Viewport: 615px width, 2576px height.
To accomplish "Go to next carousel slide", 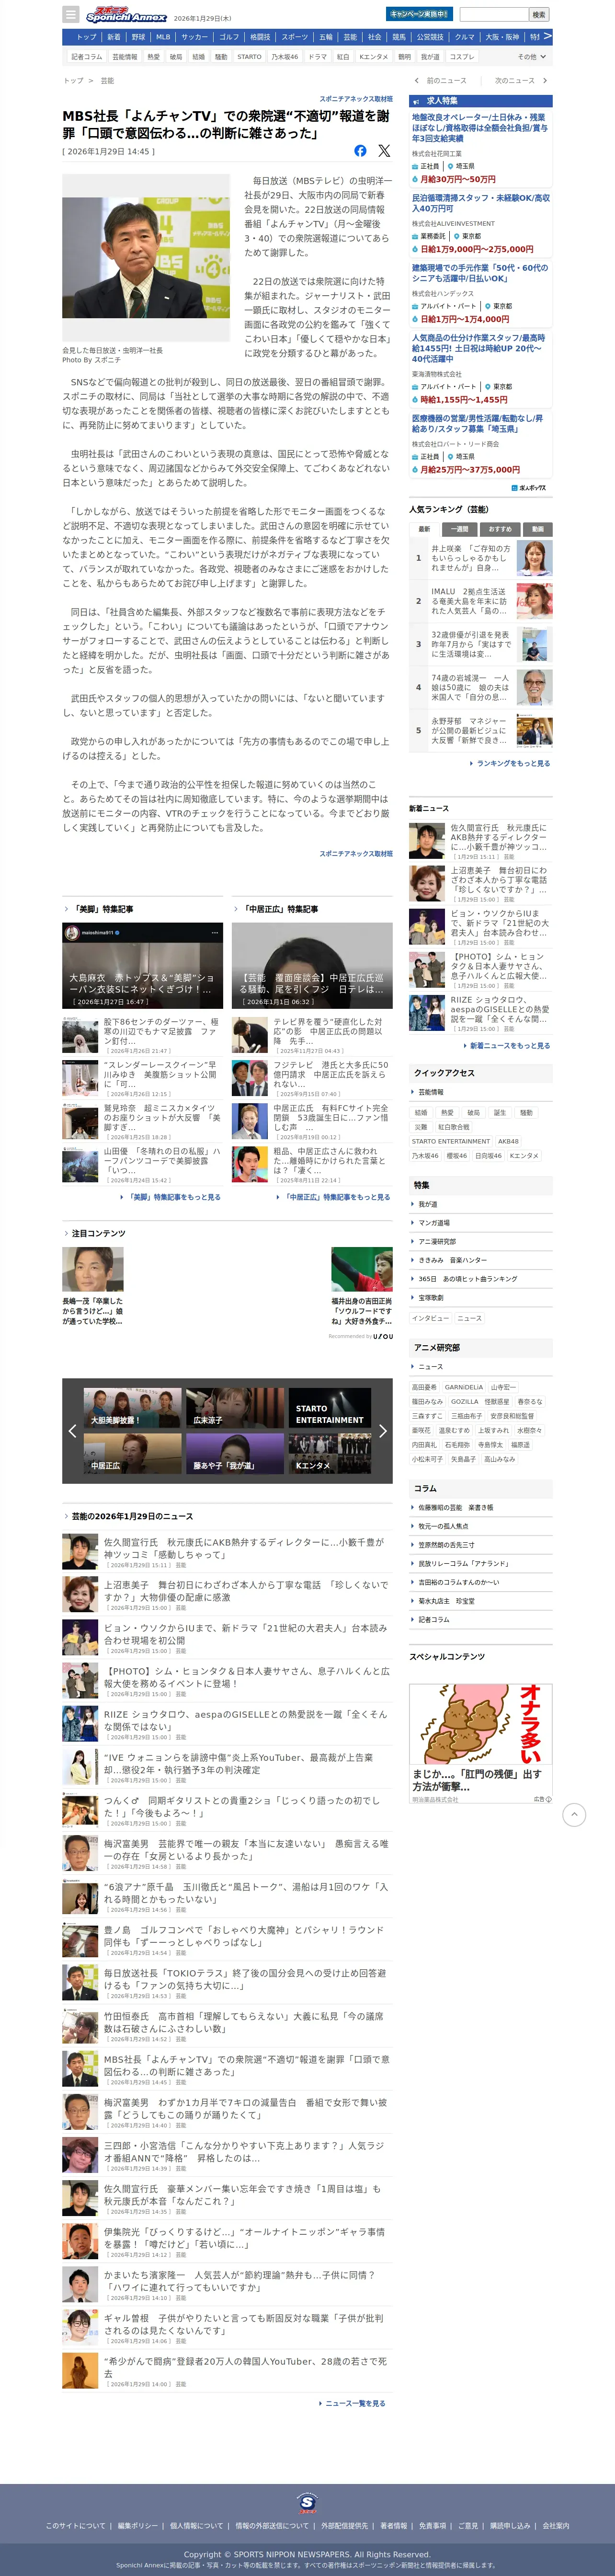I will pos(382,1431).
